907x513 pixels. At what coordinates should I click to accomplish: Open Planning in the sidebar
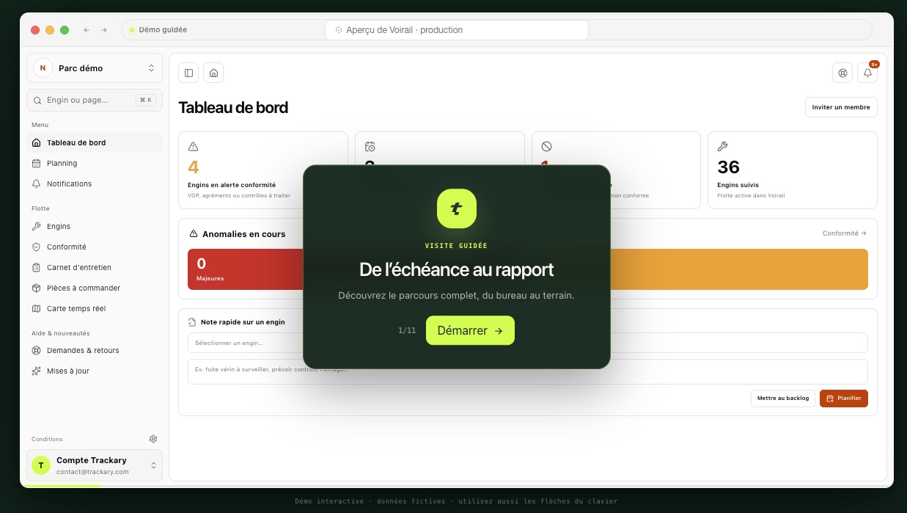[x=95, y=163]
